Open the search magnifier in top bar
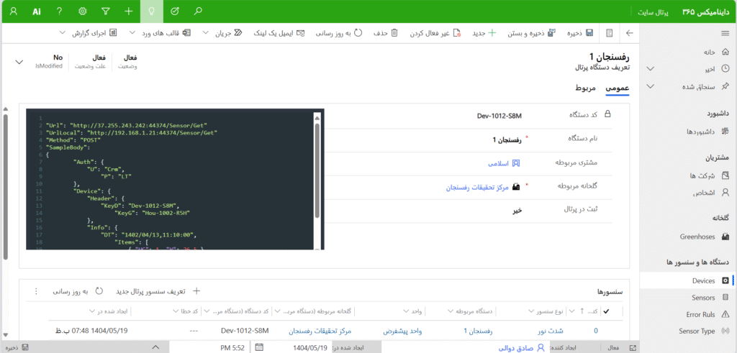The image size is (737, 353). point(199,12)
